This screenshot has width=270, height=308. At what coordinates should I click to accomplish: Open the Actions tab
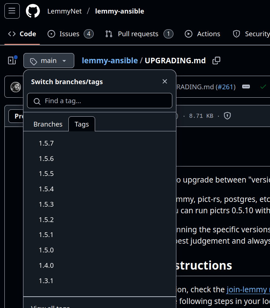click(x=202, y=34)
